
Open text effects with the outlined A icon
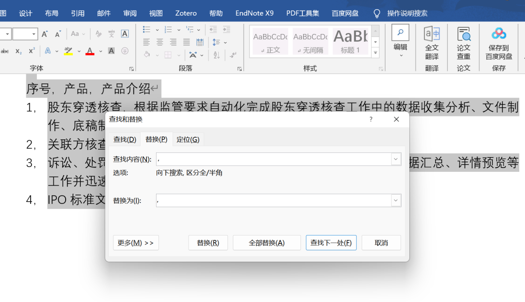[48, 51]
